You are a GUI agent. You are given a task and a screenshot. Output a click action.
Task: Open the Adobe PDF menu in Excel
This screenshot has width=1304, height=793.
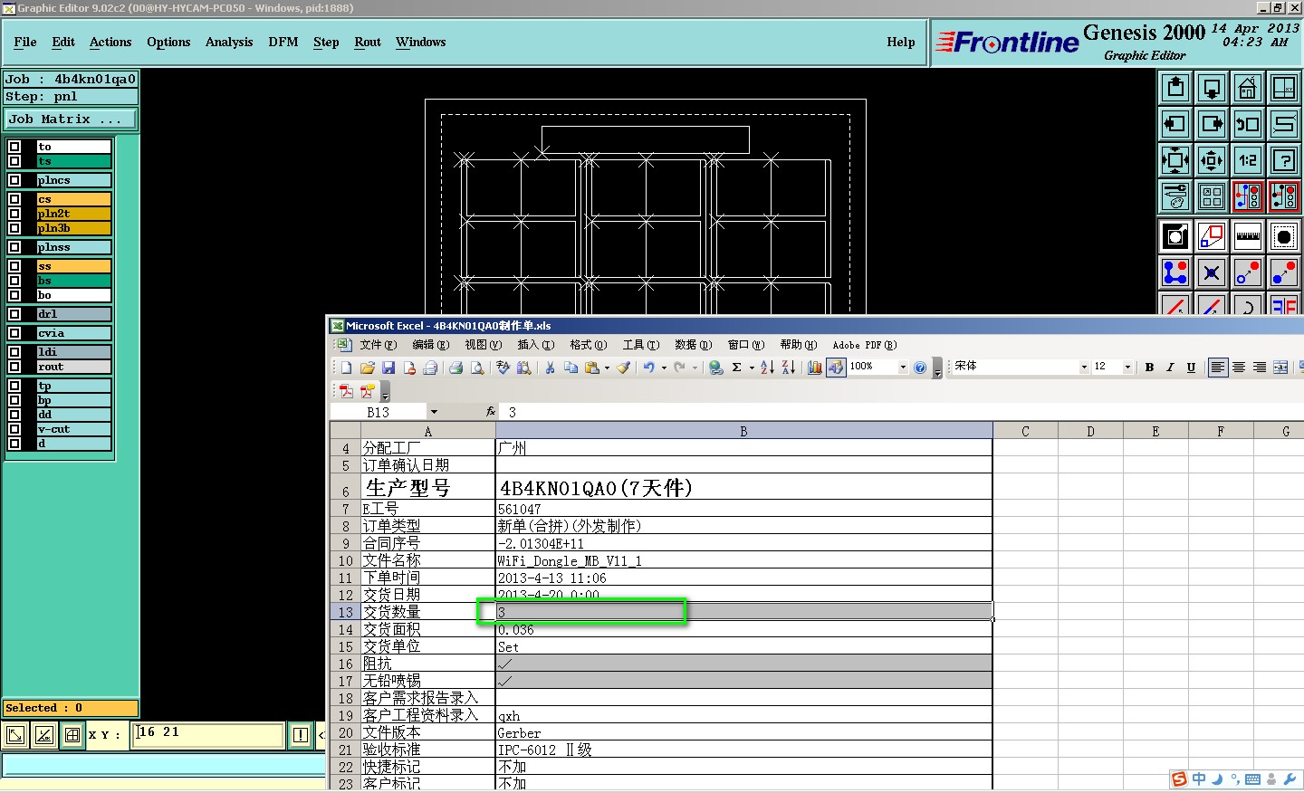coord(864,345)
